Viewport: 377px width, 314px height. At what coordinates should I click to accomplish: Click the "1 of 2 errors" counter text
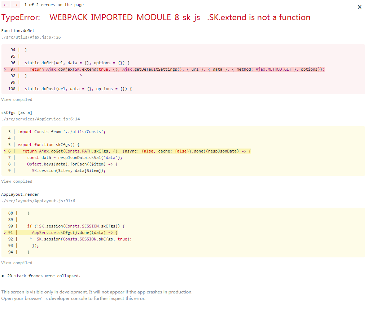[x=53, y=5]
